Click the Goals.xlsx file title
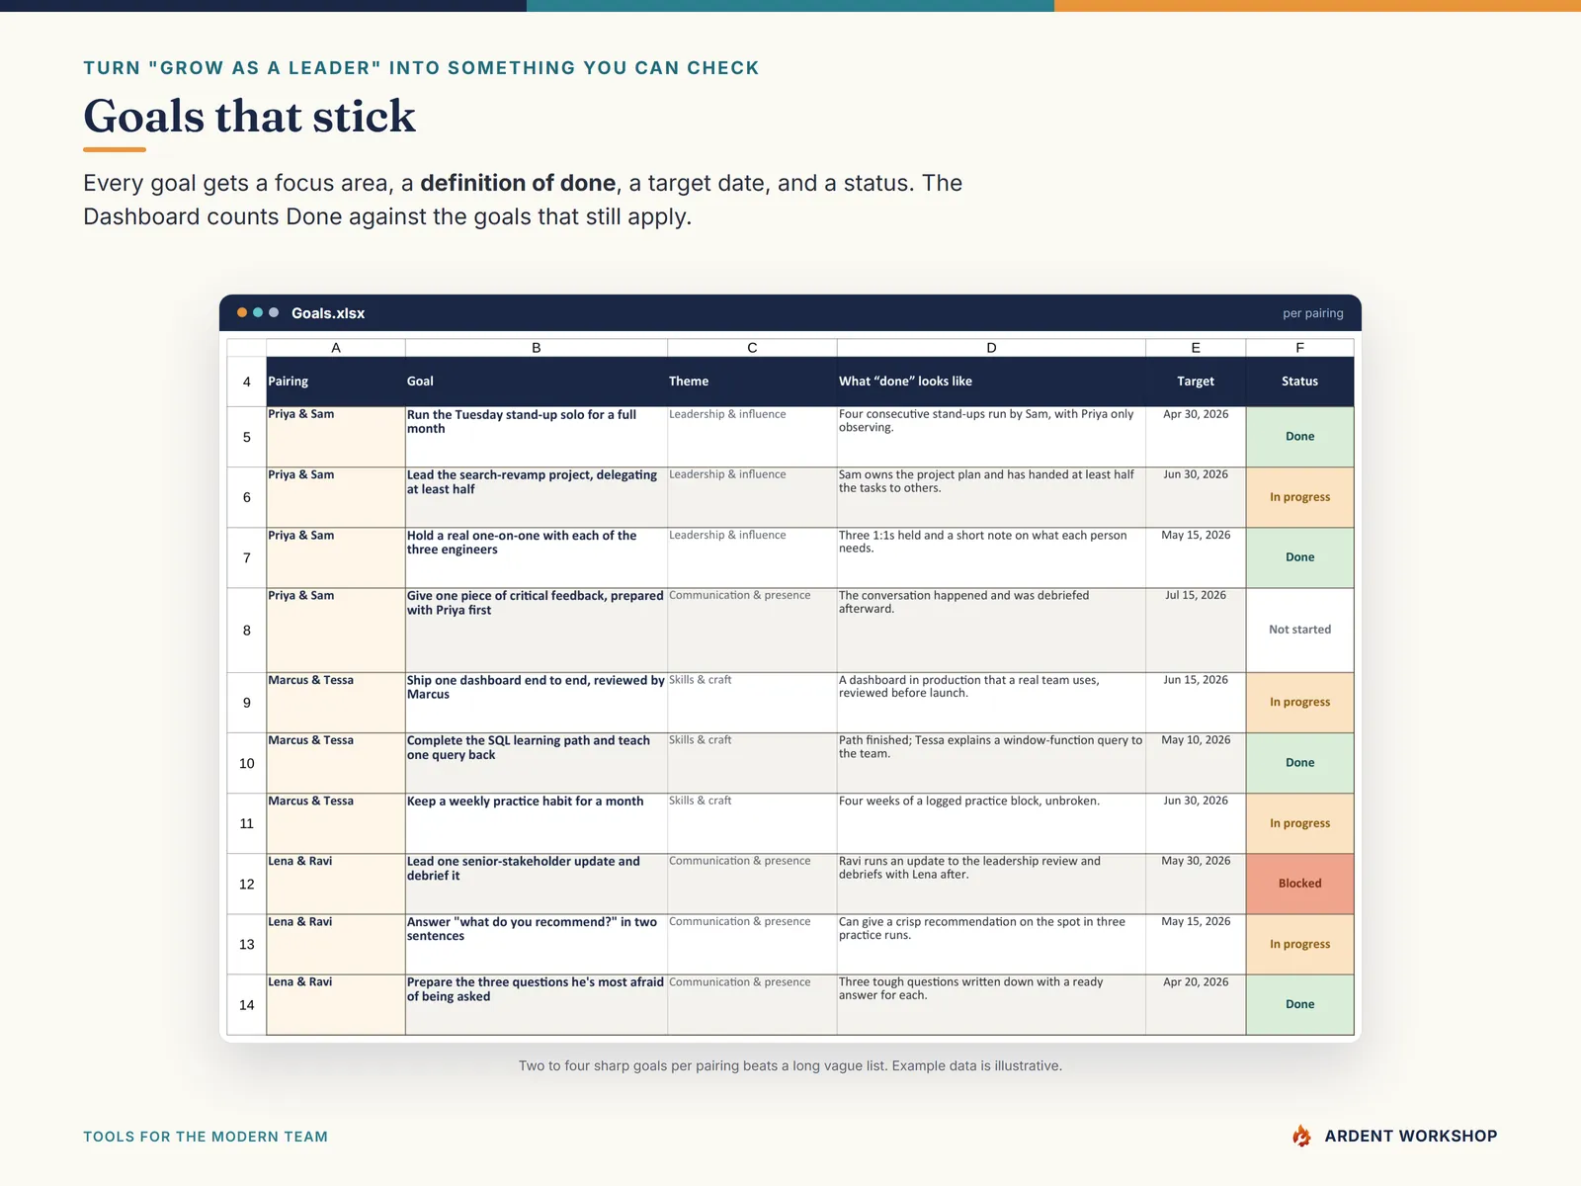Image resolution: width=1581 pixels, height=1186 pixels. click(x=328, y=313)
